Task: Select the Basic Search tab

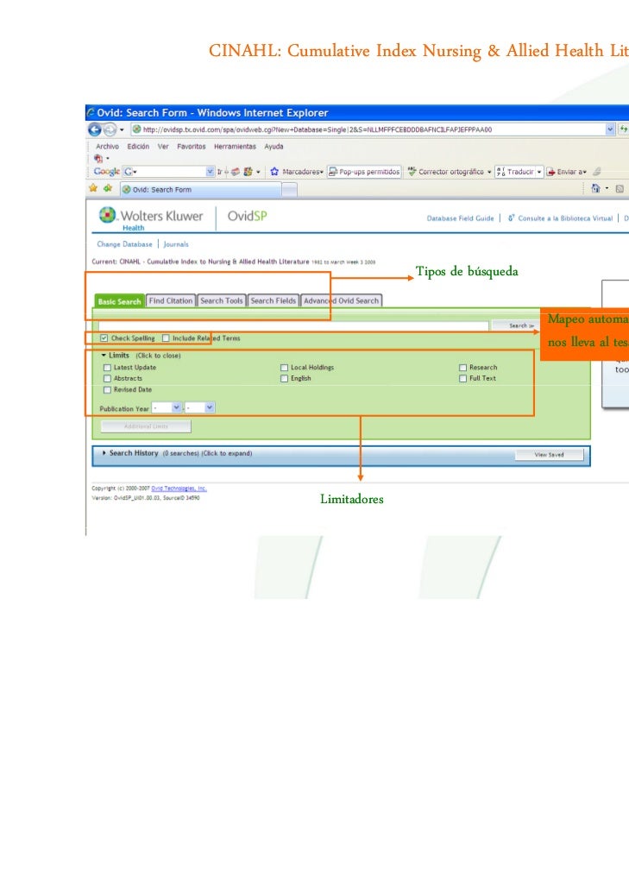Action: pos(119,301)
